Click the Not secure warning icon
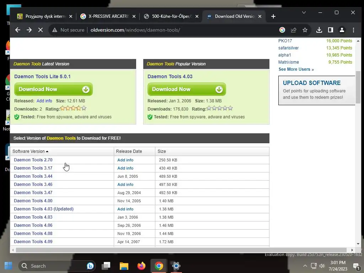This screenshot has width=364, height=273. click(x=55, y=30)
